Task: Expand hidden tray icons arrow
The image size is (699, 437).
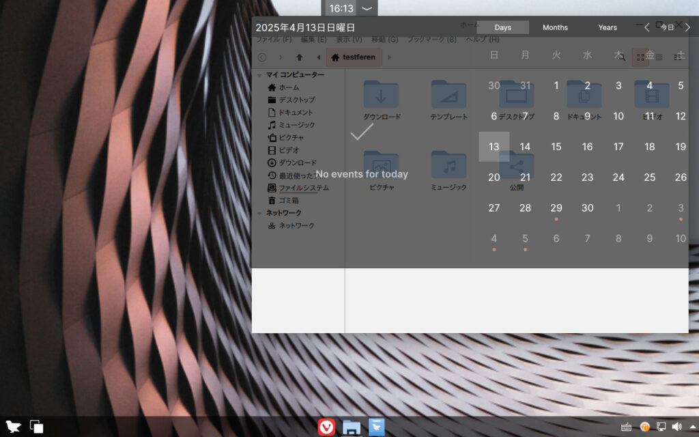Action: 694,427
